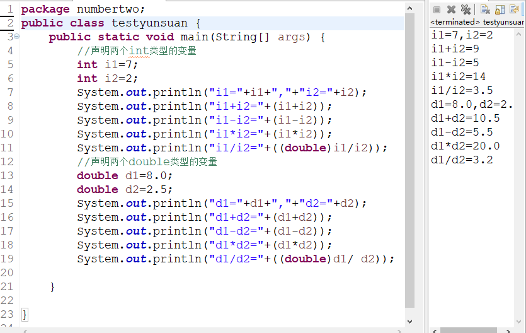Click the Clear Console icon

tap(484, 9)
